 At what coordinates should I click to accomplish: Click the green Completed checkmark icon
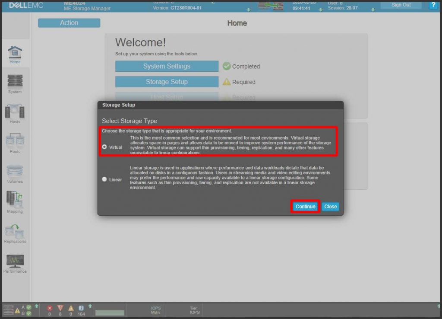point(226,66)
